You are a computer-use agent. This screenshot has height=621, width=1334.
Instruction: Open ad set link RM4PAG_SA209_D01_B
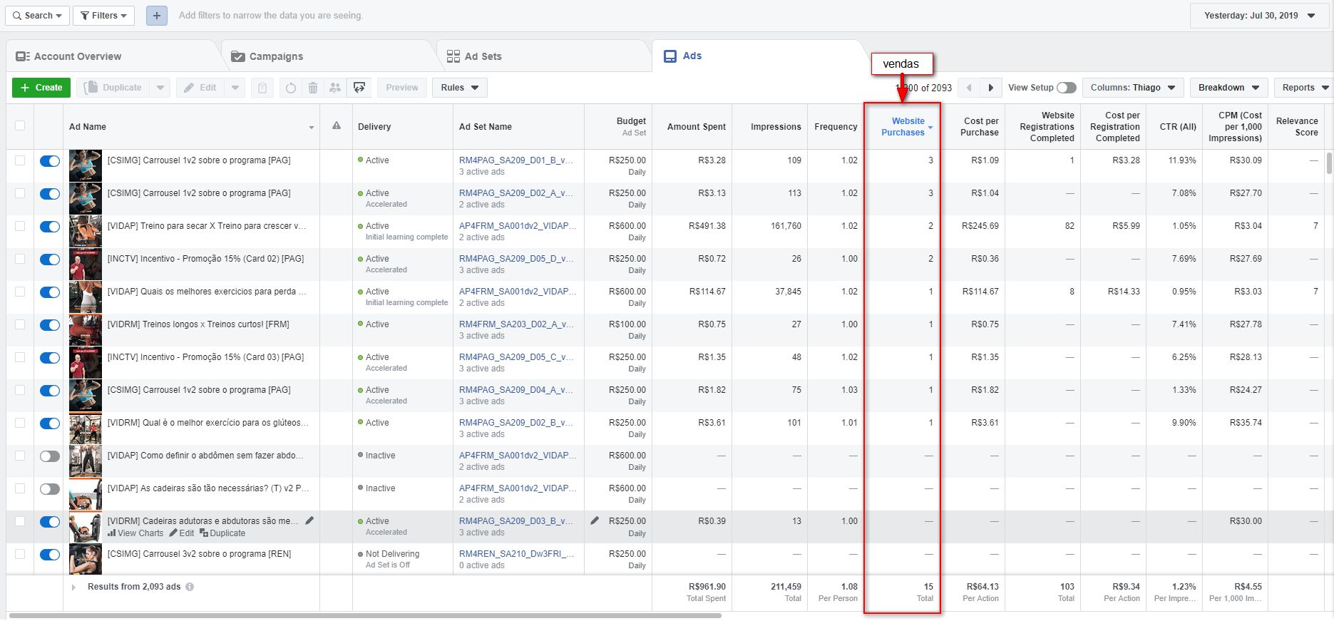pos(515,160)
